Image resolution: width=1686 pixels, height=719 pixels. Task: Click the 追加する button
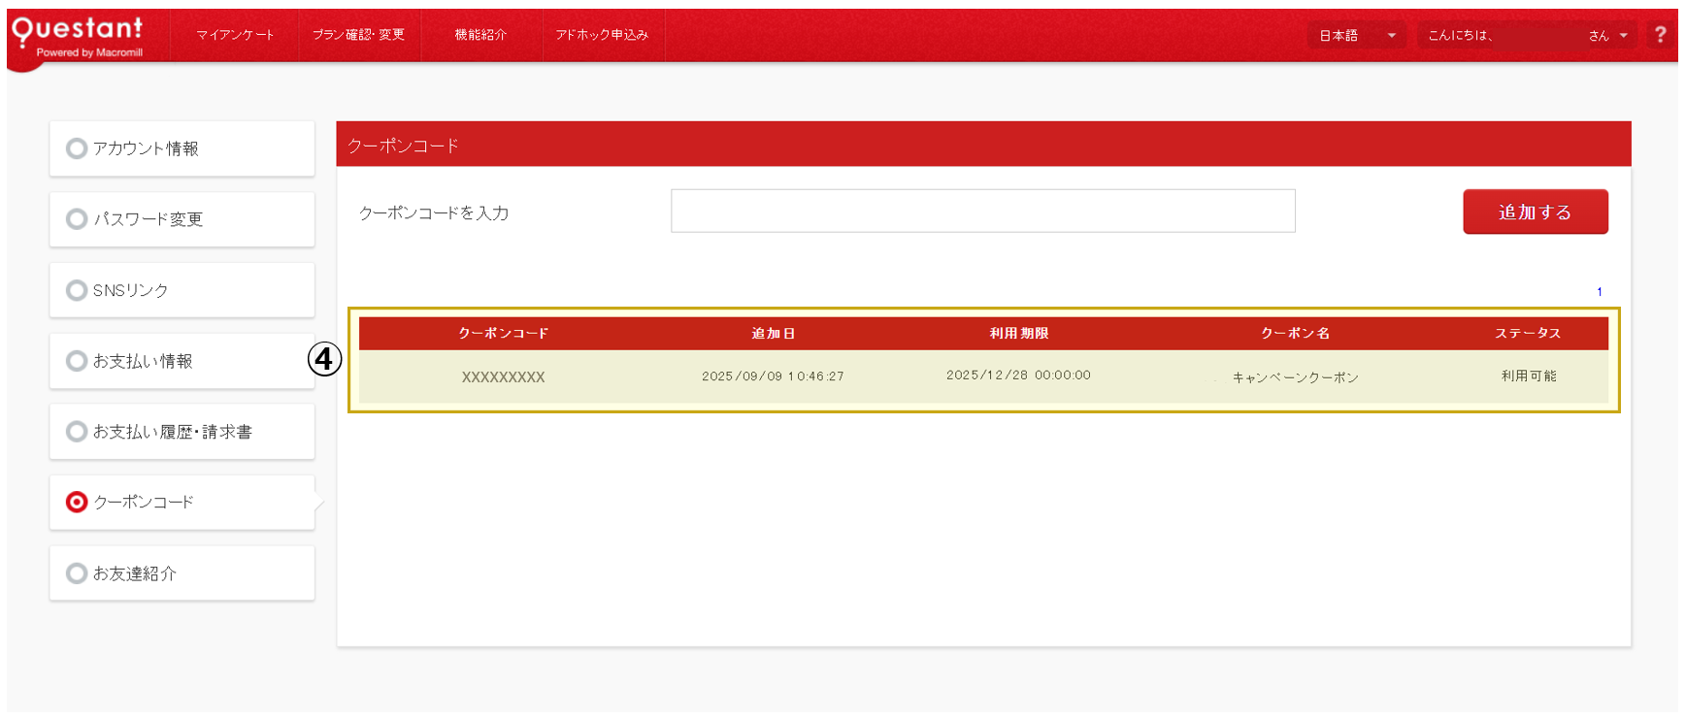(x=1535, y=212)
